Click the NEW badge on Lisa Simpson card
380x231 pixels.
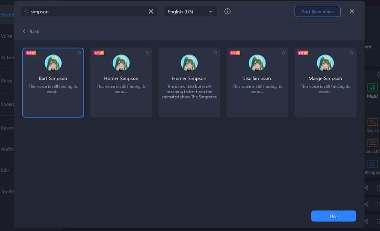coord(235,53)
